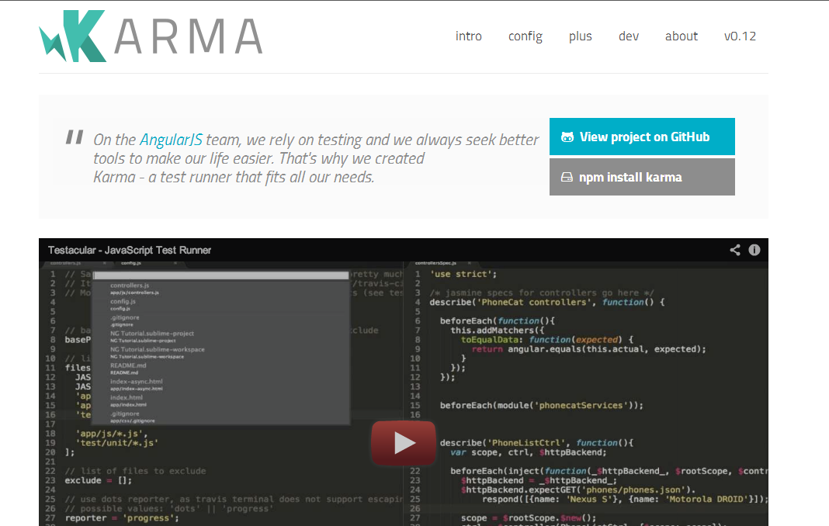
Task: Click 'NG Tutorial.sublime-project' in video list
Action: [x=151, y=334]
